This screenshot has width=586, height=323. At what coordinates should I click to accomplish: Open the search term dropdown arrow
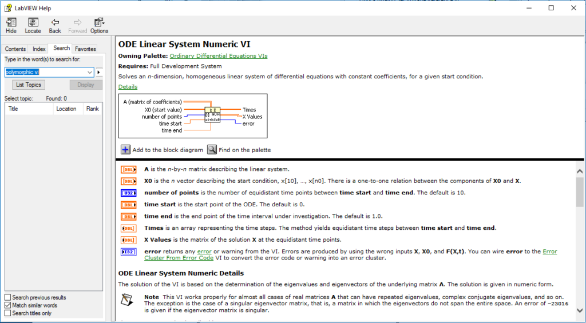point(89,73)
